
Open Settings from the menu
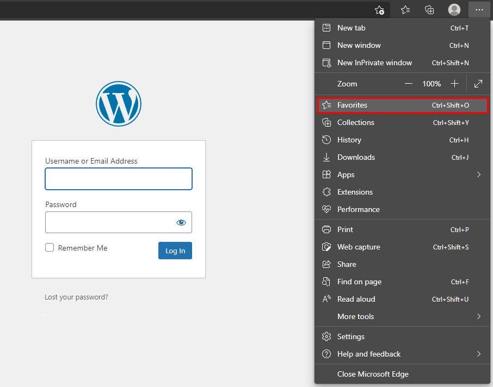(x=351, y=336)
